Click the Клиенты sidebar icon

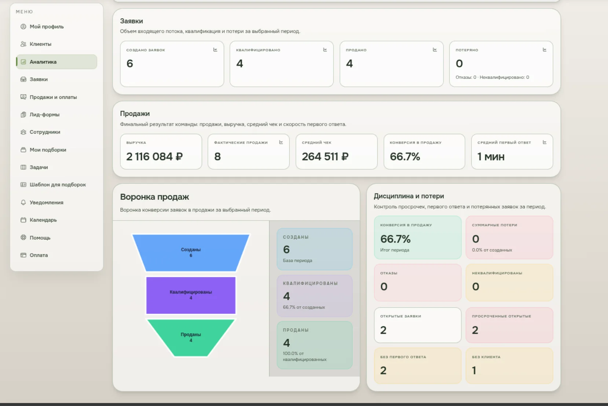(x=23, y=44)
